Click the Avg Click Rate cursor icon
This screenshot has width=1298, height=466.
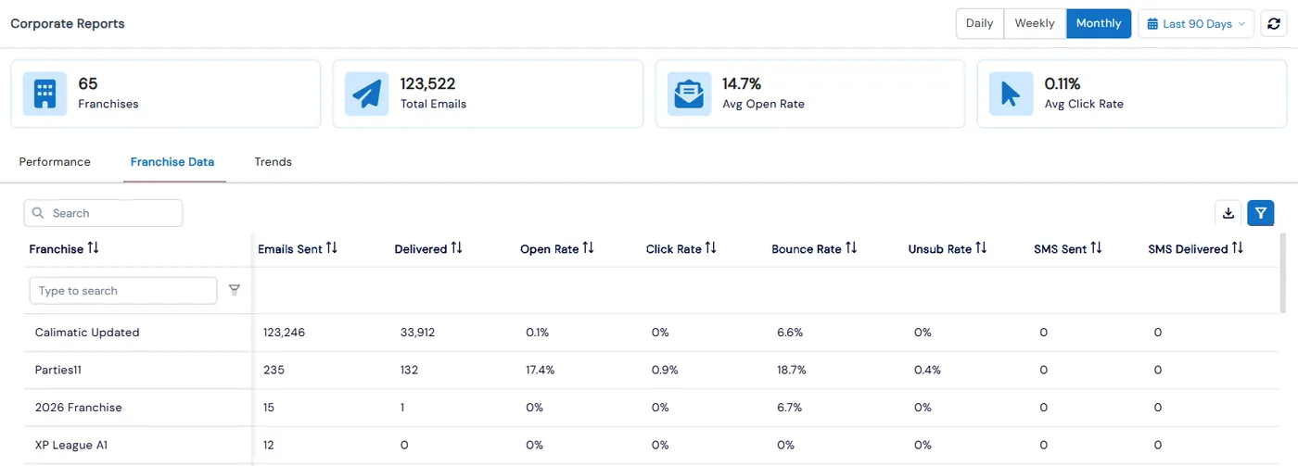[x=1011, y=94]
